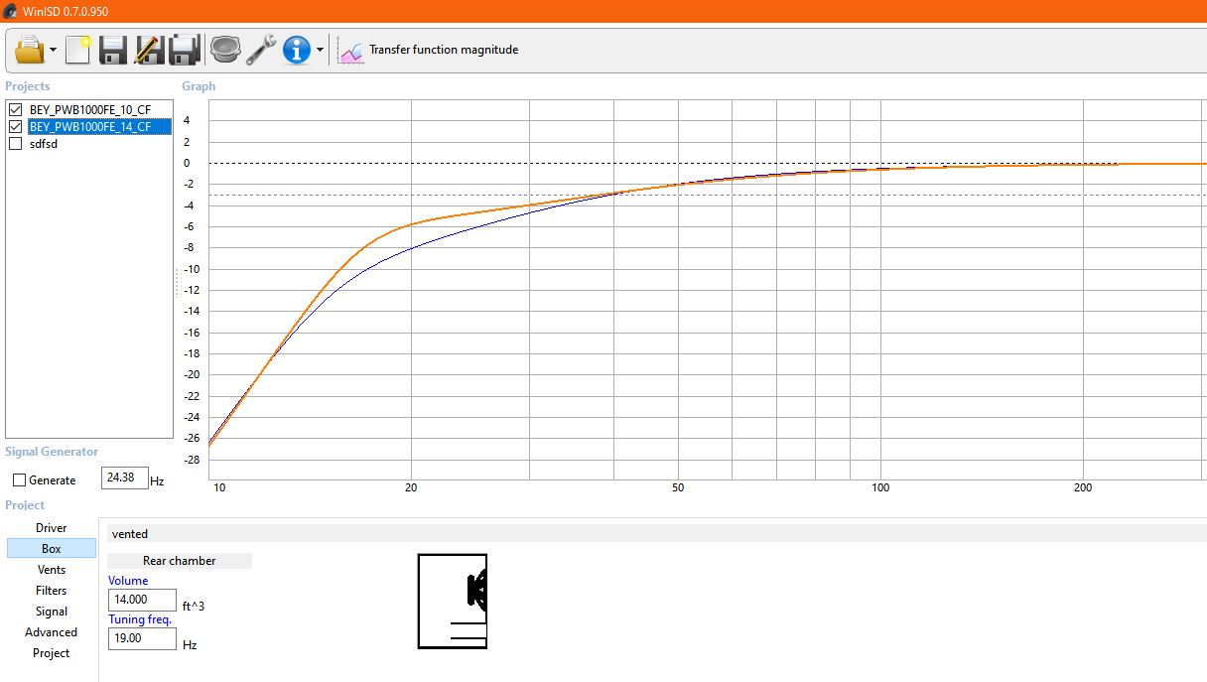Select the BEY_PWB1000FE_10_CF project name
Screen dimensions: 1207x682
click(x=90, y=109)
